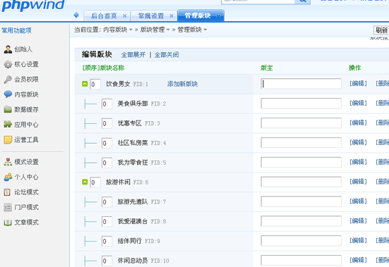Screen dimensions: 389x267
Task: Close the 管理版块 tab
Action: [x=218, y=16]
